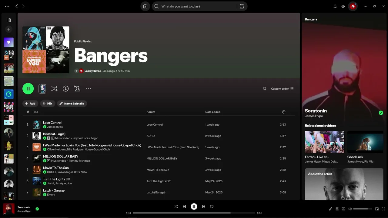Open the play queue

coord(337,209)
